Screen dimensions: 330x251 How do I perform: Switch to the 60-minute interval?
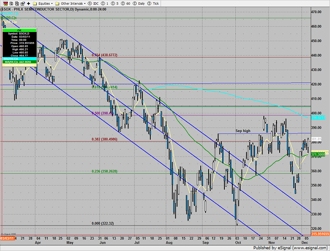tap(125, 4)
